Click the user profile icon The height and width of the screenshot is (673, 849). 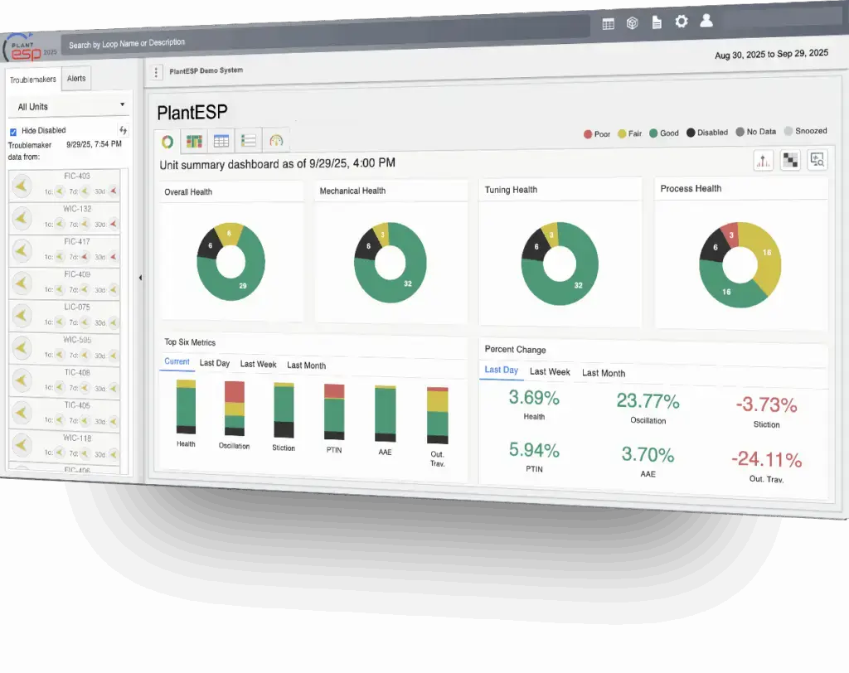[706, 22]
